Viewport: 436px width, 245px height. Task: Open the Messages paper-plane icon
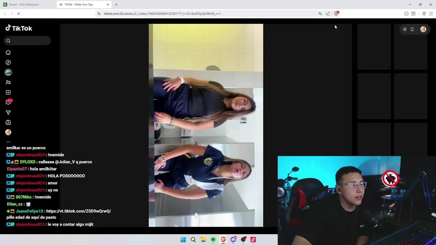click(8, 112)
